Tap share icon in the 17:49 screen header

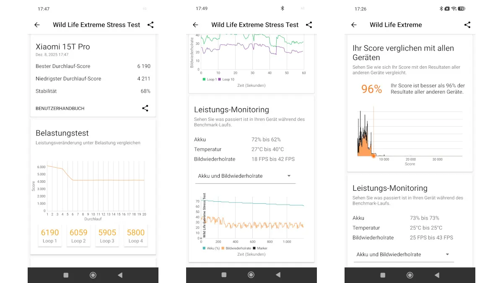tap(309, 25)
